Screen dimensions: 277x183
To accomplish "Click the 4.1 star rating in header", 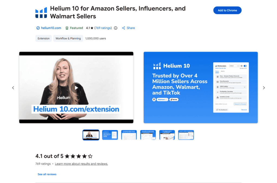I will tap(90, 28).
